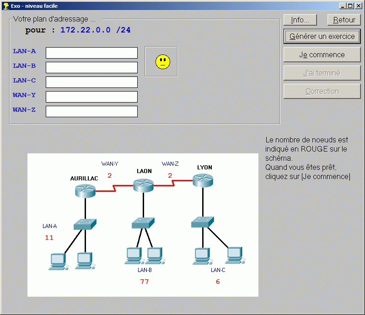The image size is (365, 315).
Task: Click the AURILLAC router name label
Action: click(84, 179)
